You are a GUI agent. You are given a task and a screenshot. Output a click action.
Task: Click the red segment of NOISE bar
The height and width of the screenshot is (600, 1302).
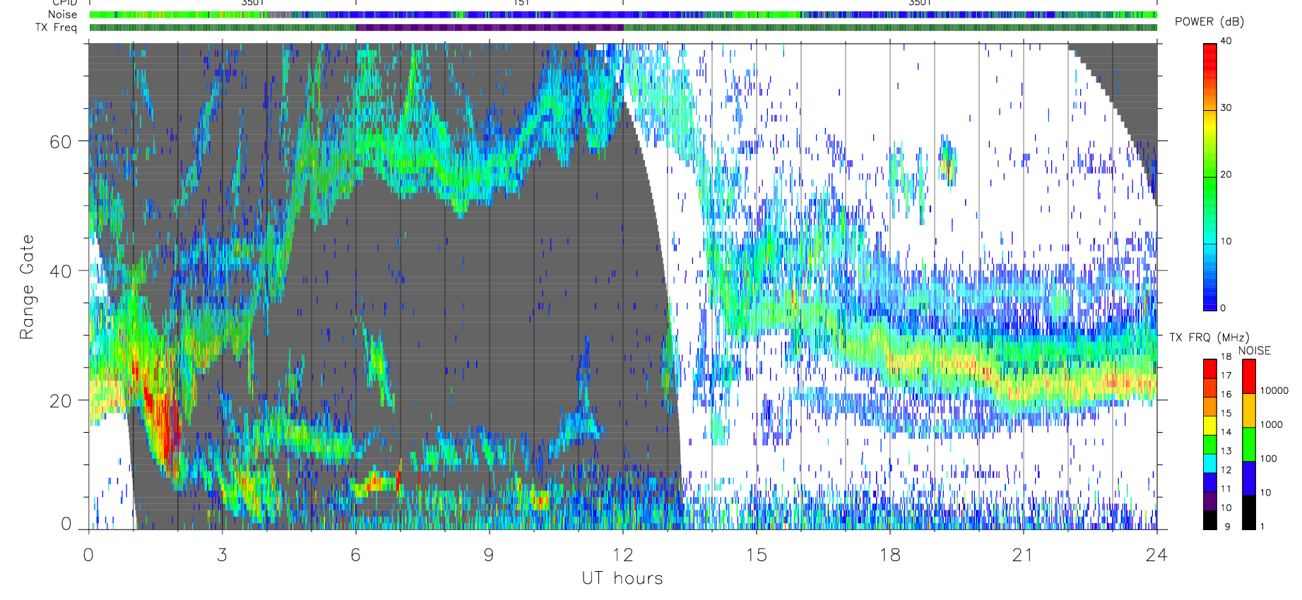tap(1249, 376)
